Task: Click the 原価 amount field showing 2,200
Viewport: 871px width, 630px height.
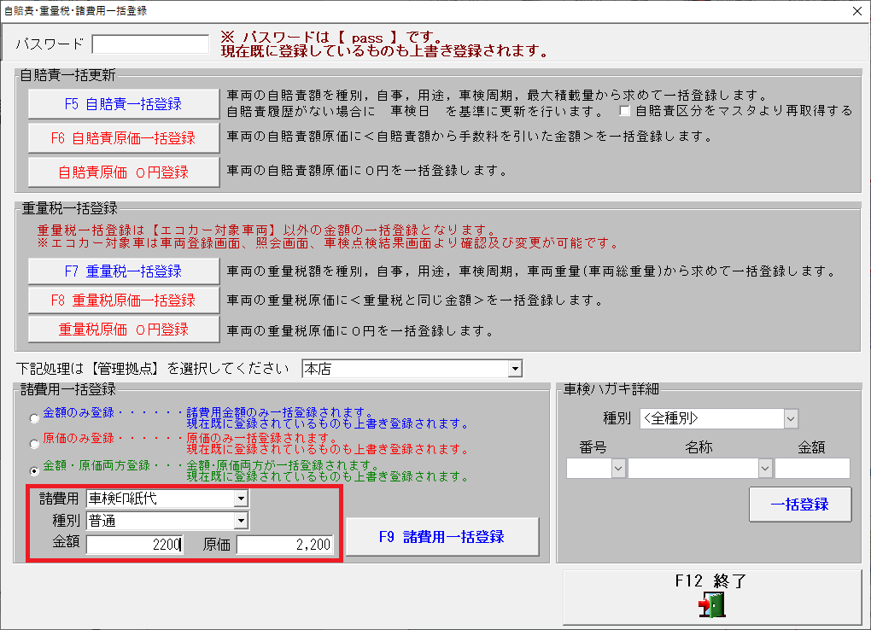Action: (x=284, y=545)
